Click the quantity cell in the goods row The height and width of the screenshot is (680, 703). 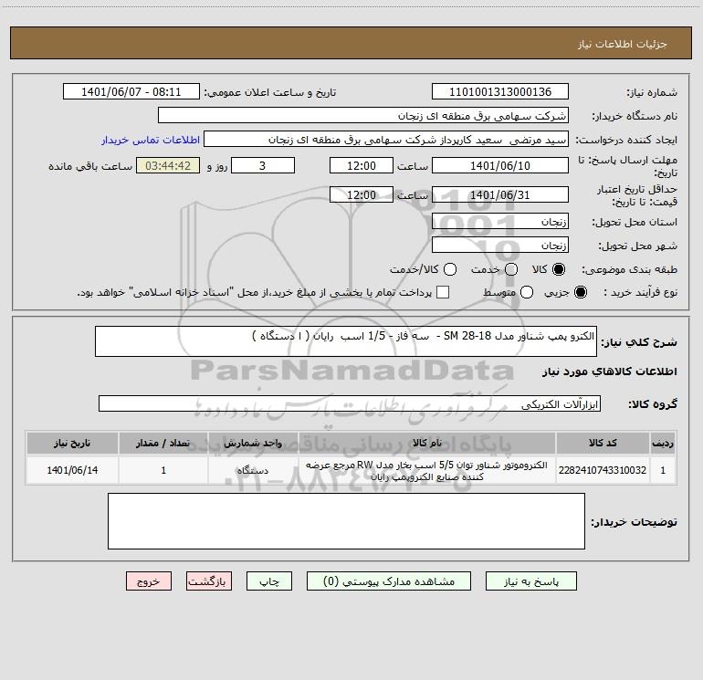[x=163, y=470]
